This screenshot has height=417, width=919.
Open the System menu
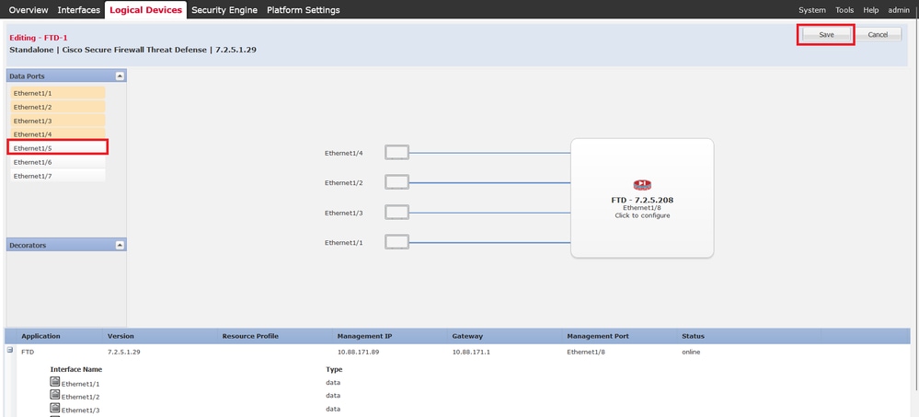pos(812,10)
